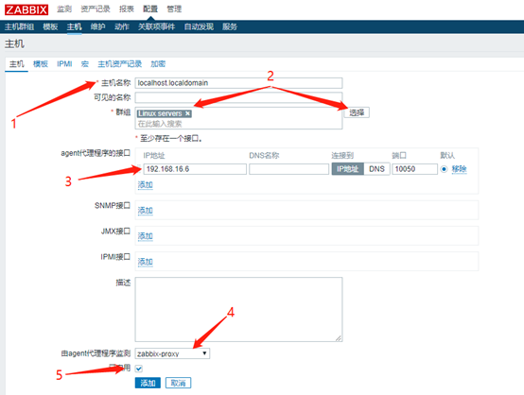Click the 描述 text area
The image size is (524, 395).
point(238,309)
